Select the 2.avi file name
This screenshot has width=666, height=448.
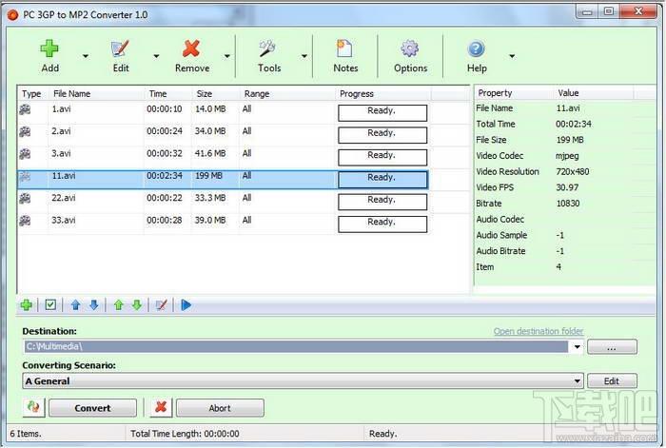pos(61,131)
